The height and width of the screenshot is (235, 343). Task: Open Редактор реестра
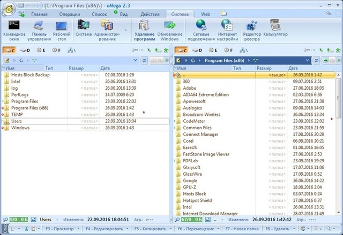pos(252,29)
